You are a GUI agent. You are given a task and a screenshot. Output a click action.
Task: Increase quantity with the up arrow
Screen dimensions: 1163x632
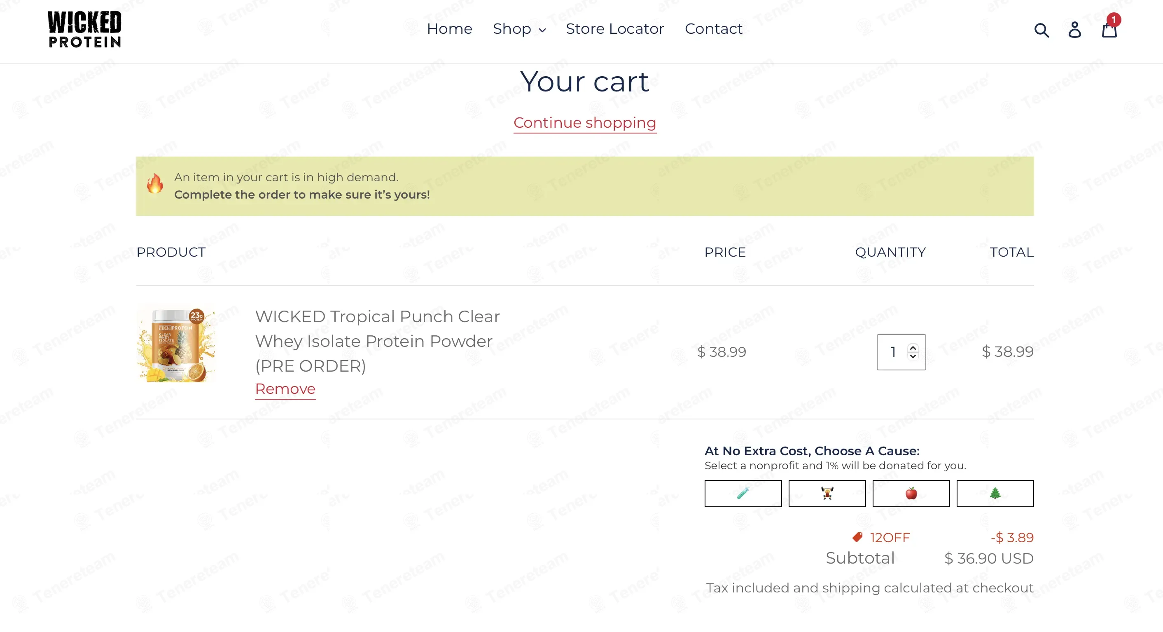913,348
